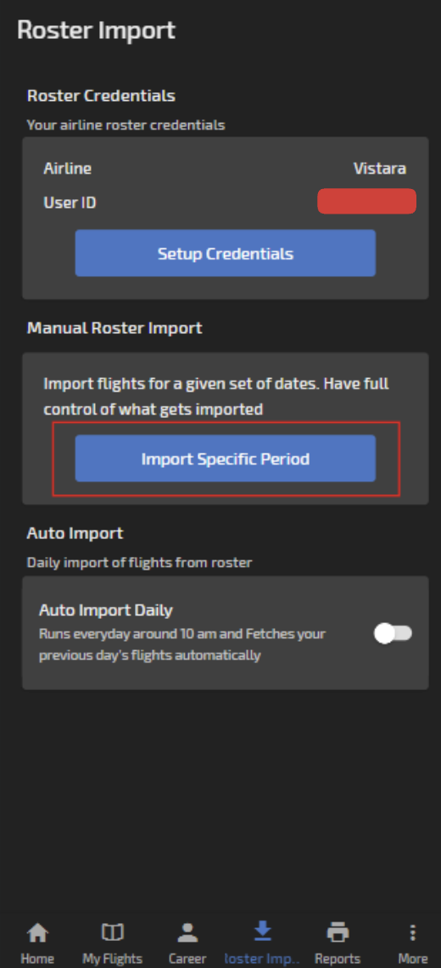Enable the Auto Import Daily switch
Image resolution: width=441 pixels, height=968 pixels.
click(394, 633)
